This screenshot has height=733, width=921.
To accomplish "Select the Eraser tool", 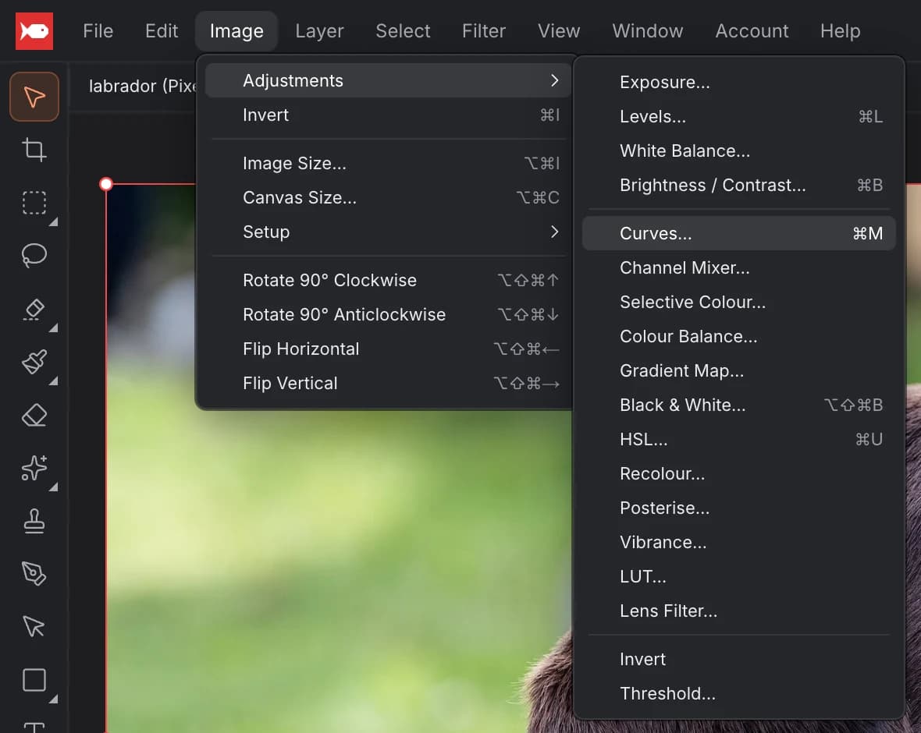I will point(34,416).
